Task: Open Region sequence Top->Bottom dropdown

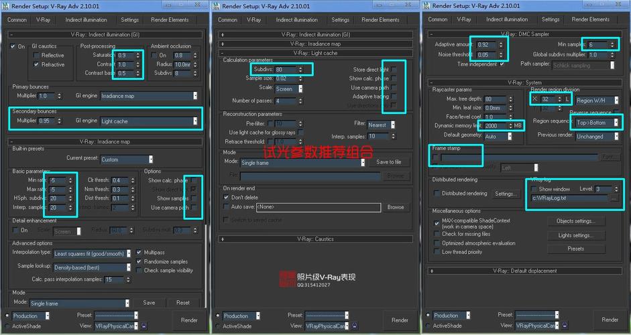Action: click(596, 123)
